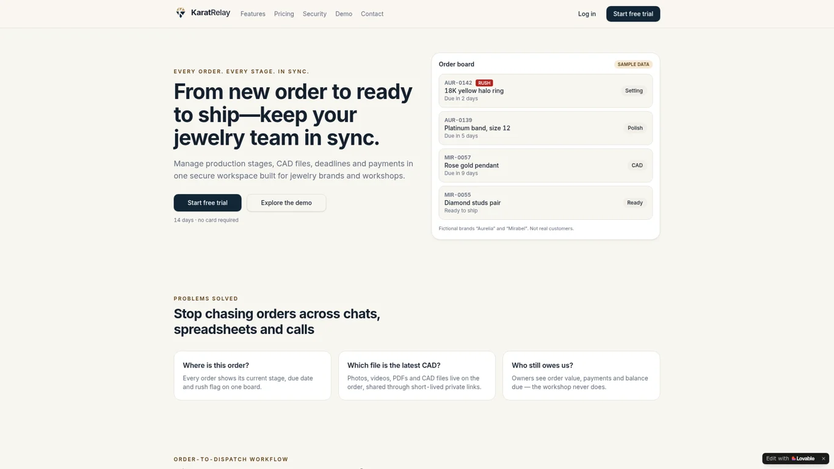Click the PROBLEMS SOLVED section label
This screenshot has width=834, height=469.
206,299
